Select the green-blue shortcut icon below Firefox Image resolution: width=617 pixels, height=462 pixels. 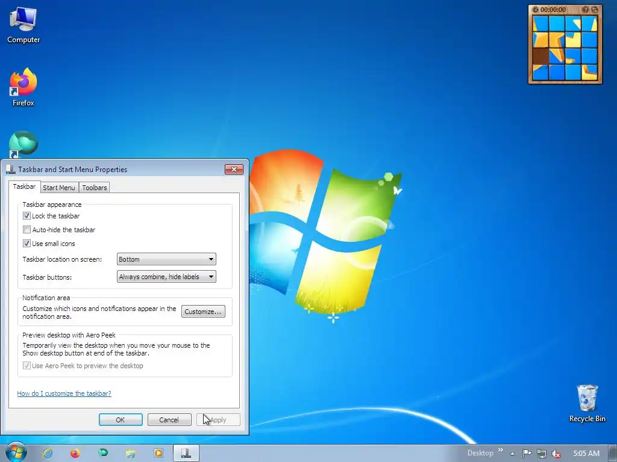coord(23,144)
